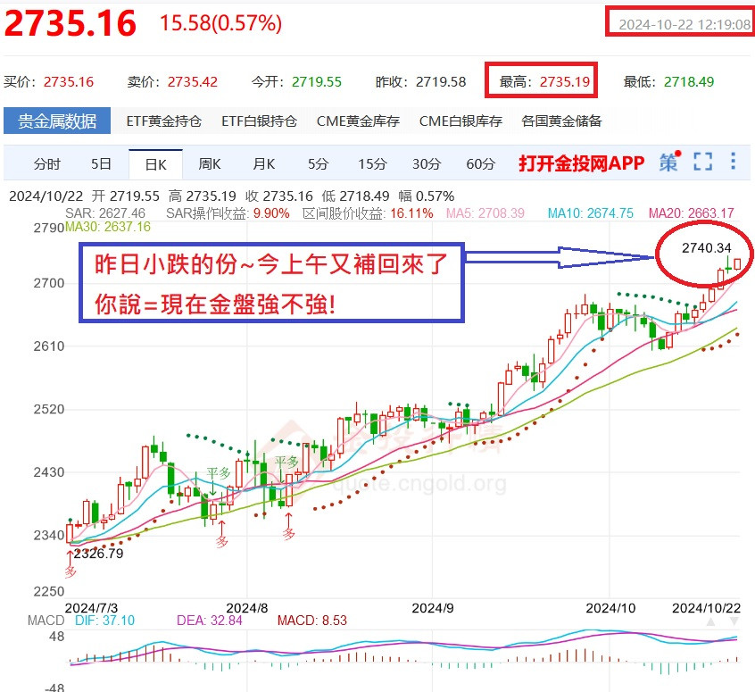Switch chart to 60分 interval
This screenshot has width=755, height=692.
480,164
